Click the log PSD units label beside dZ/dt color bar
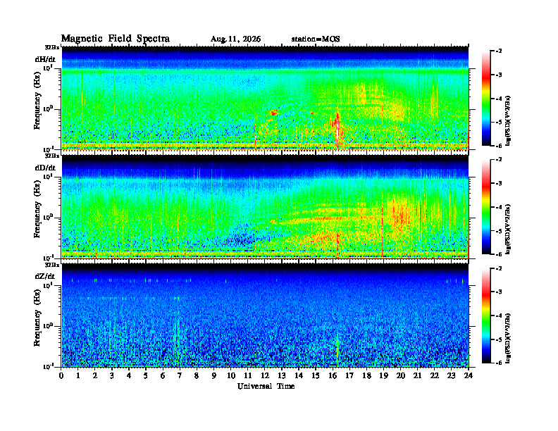558x431 pixels. 509,337
